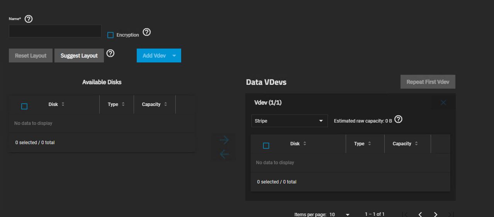This screenshot has width=494, height=217.
Task: Select all in Available Disks checkbox
Action: (x=24, y=106)
